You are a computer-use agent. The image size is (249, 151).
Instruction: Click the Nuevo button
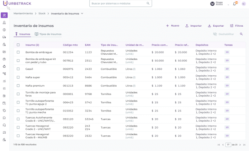(x=173, y=26)
